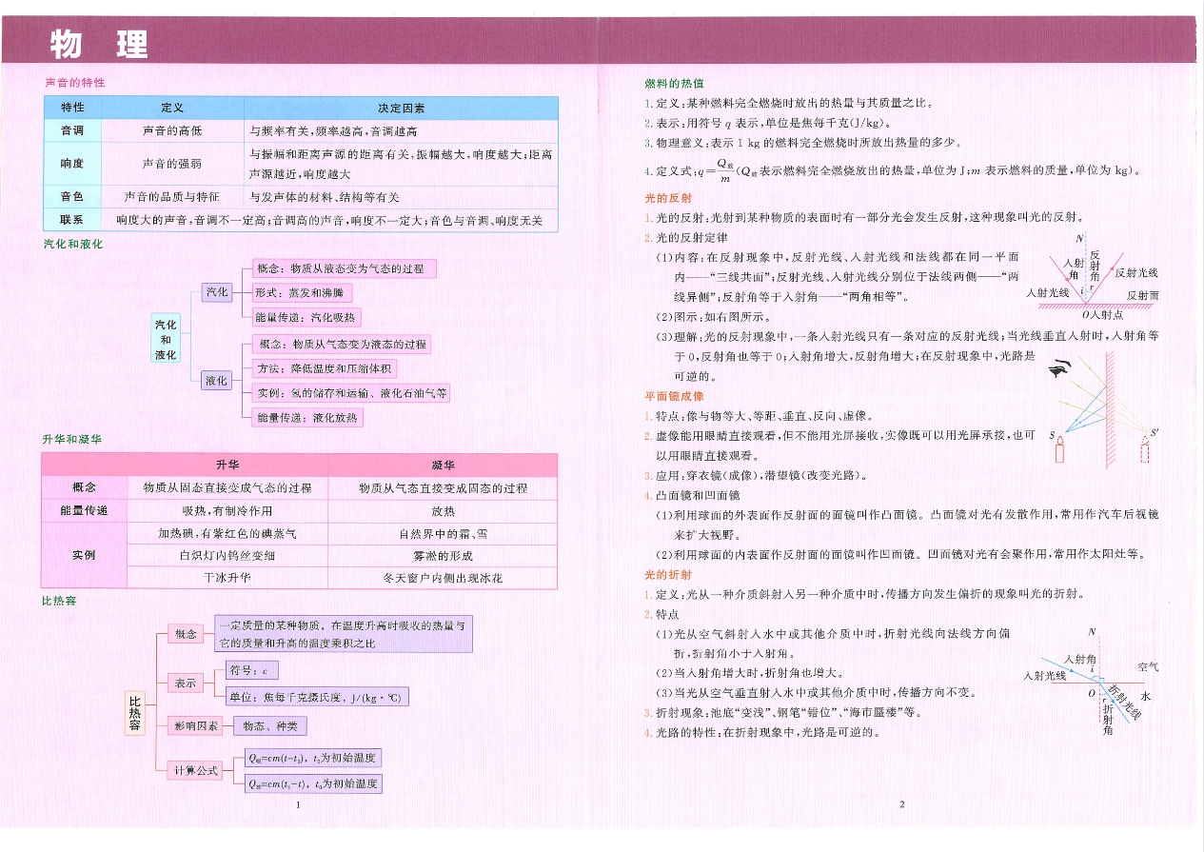Select the "方法：降低温度和压缩体积" box
Viewport: 1204px width, 852px height.
(x=326, y=368)
